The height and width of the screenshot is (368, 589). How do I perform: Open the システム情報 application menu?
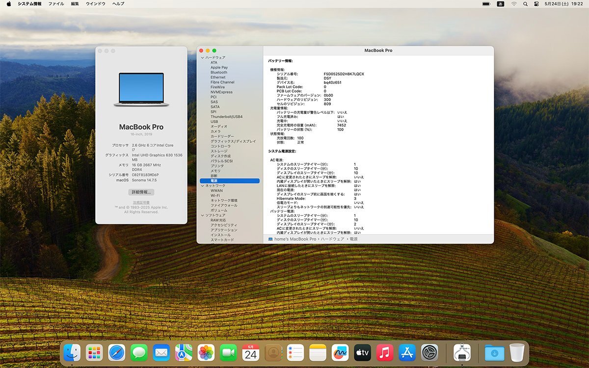(29, 3)
